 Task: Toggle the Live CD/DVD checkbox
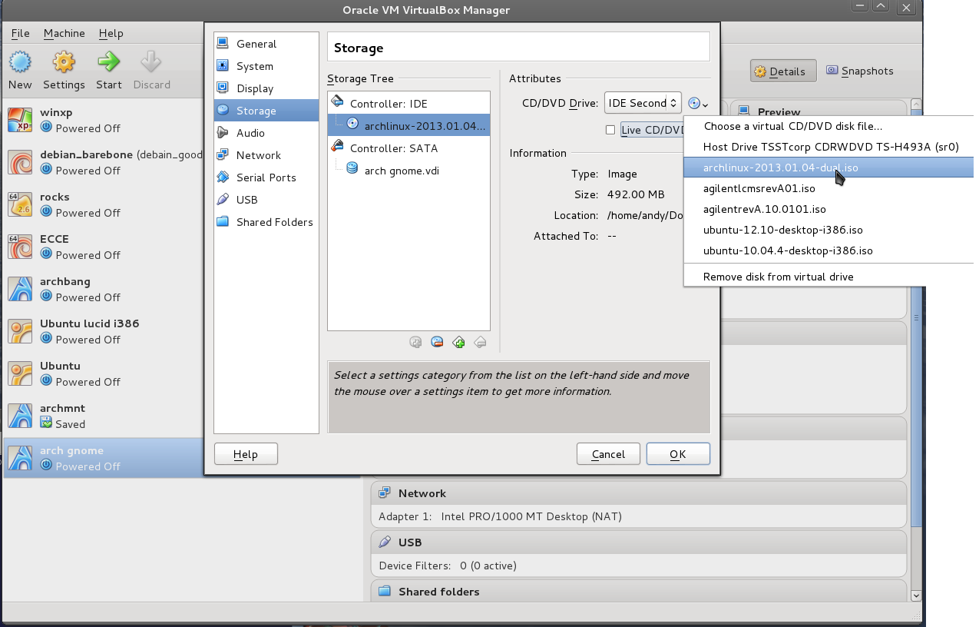click(610, 130)
